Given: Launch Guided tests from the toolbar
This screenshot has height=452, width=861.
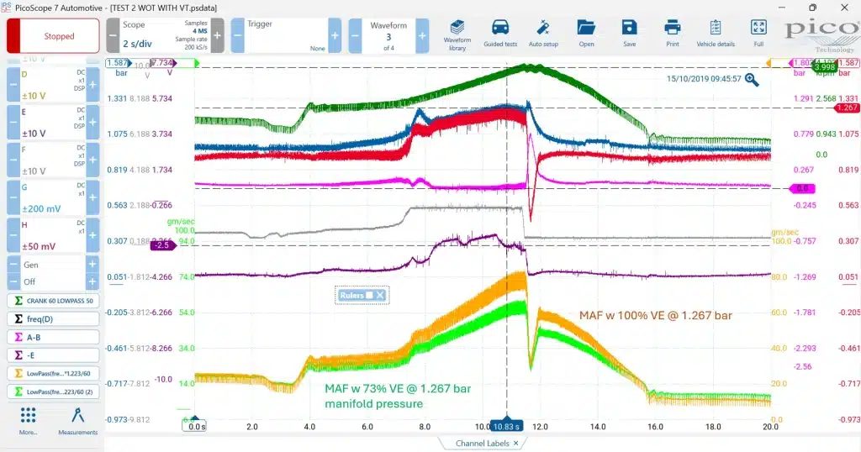Looking at the screenshot, I should tap(500, 34).
